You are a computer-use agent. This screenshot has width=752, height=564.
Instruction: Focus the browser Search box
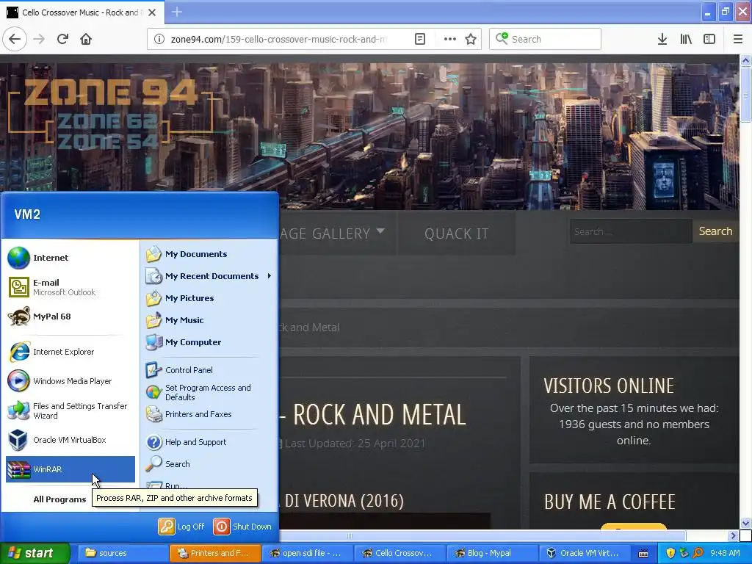[546, 40]
